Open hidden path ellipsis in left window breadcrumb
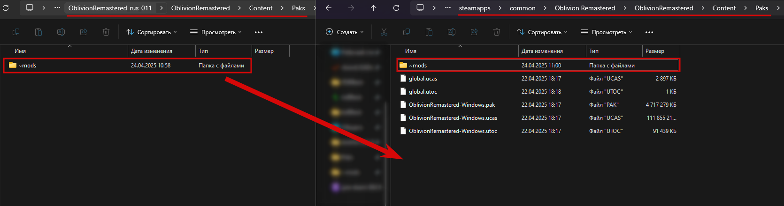This screenshot has height=206, width=784. (57, 8)
